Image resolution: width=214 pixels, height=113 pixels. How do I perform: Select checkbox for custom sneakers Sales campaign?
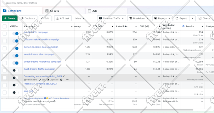point(5,48)
